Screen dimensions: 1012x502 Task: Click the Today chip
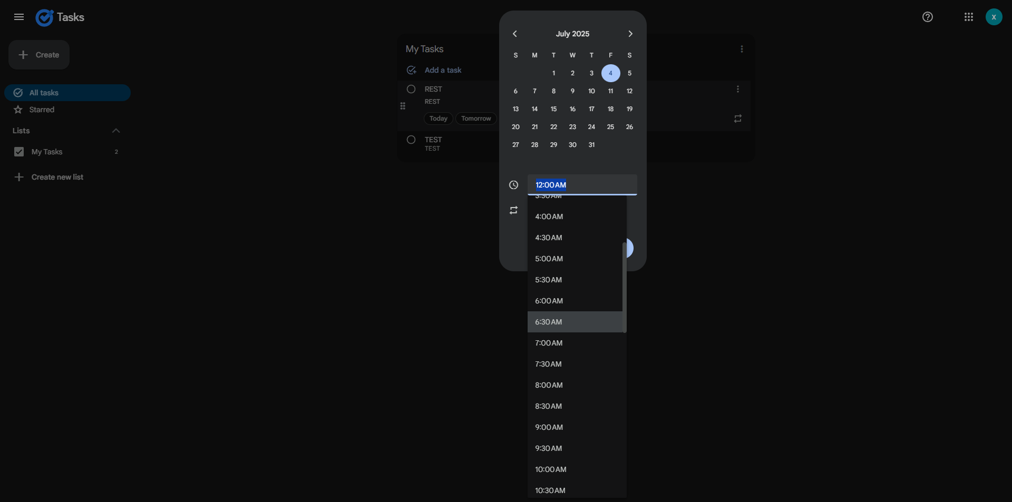tap(438, 119)
